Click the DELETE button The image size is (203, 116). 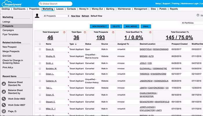[116, 26]
